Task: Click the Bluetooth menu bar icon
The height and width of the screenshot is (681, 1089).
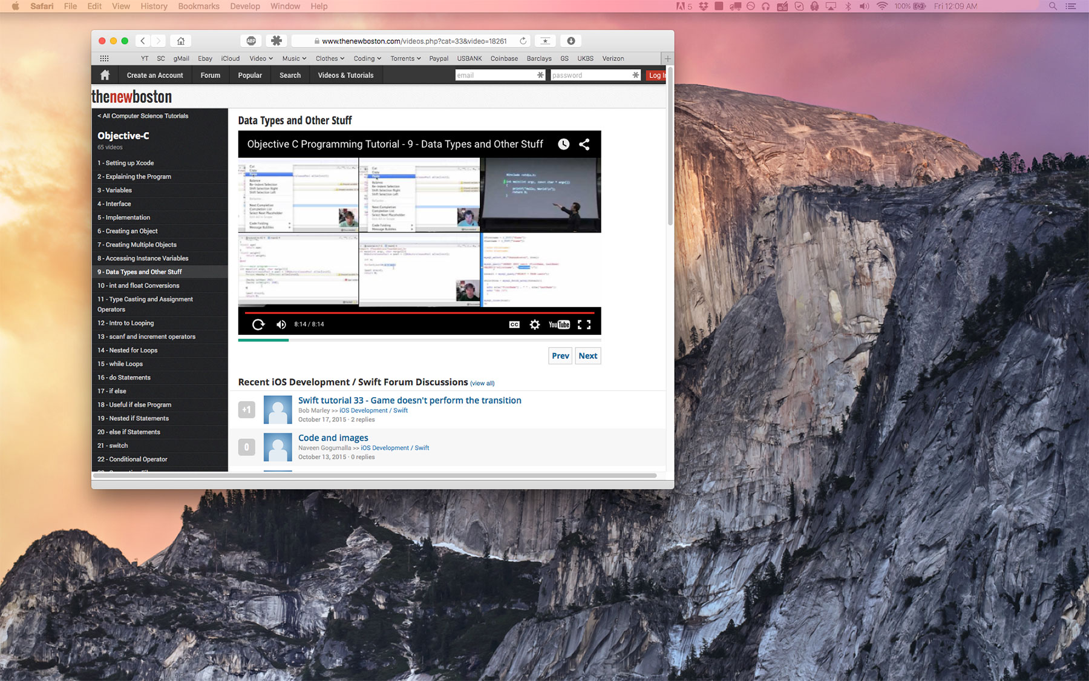Action: [848, 6]
